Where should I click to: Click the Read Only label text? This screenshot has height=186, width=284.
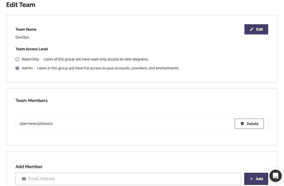[31, 59]
